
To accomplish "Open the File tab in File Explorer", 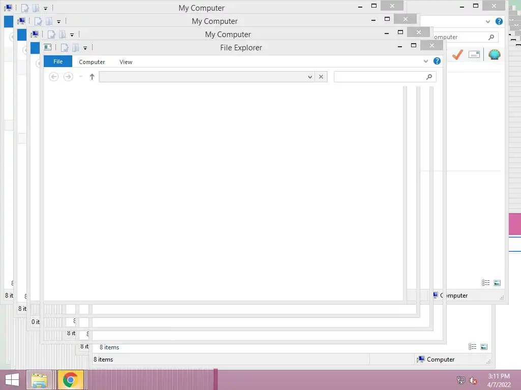I will 58,61.
